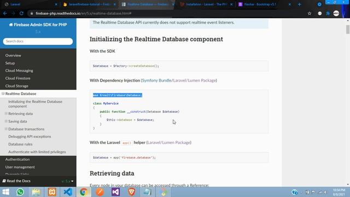Switch to Chrome in the taskbar
This screenshot has height=197, width=350.
tap(84, 192)
